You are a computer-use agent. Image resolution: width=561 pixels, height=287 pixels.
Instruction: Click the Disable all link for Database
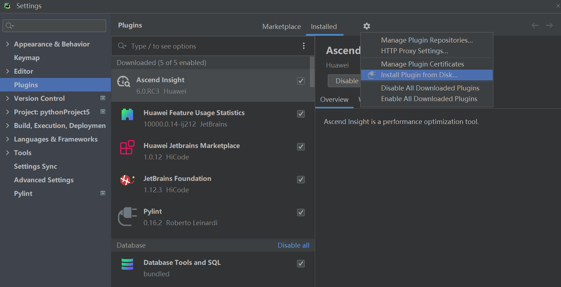coord(293,245)
